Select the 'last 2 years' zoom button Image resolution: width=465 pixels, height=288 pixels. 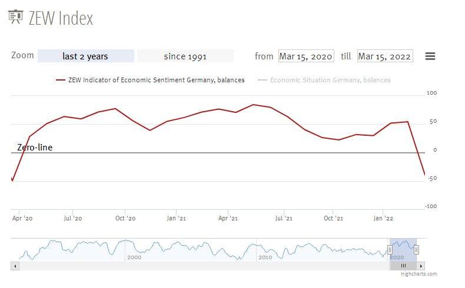point(86,56)
